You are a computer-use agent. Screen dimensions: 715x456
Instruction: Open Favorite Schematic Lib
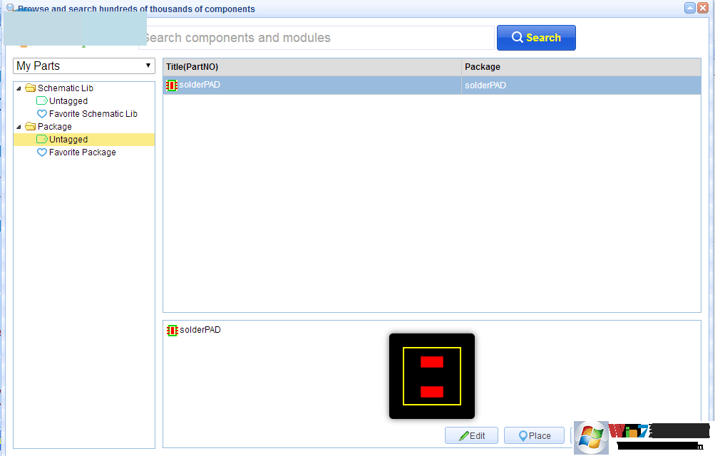pos(93,114)
